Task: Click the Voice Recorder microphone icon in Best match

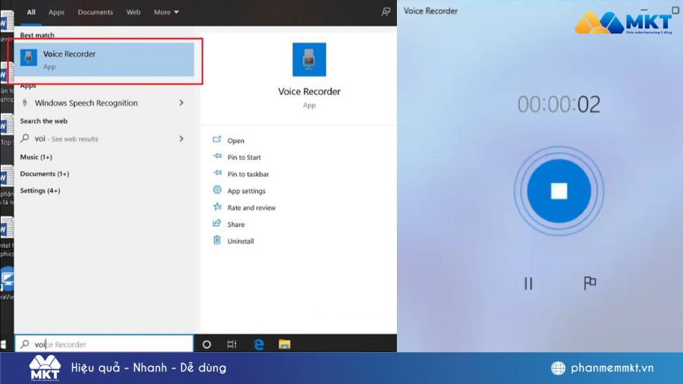Action: click(29, 58)
